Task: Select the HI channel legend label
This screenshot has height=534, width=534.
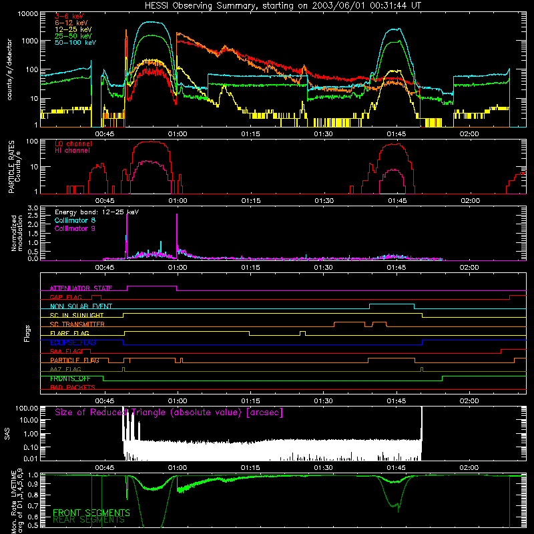Action: [73, 151]
